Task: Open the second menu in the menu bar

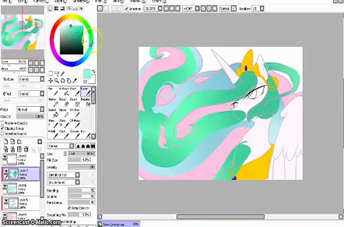Action: point(22,1)
